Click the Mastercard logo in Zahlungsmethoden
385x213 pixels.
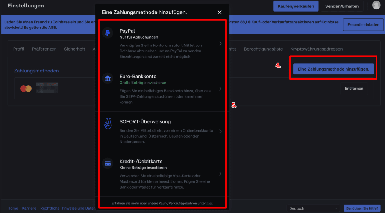(26, 88)
